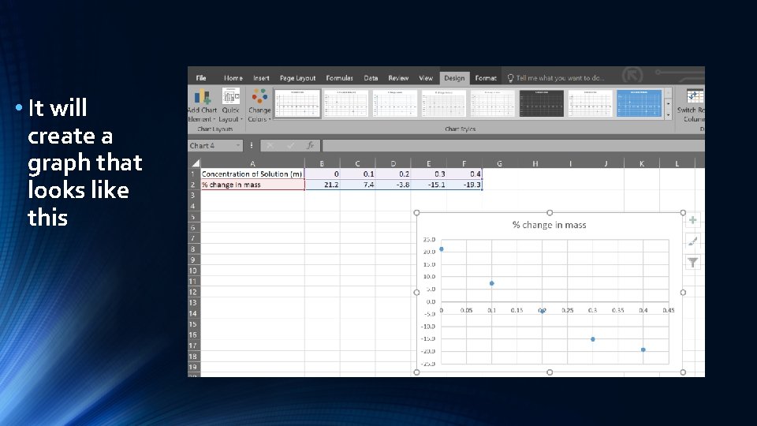757x426 pixels.
Task: Click the data point near 20 at x=0
Action: point(442,249)
